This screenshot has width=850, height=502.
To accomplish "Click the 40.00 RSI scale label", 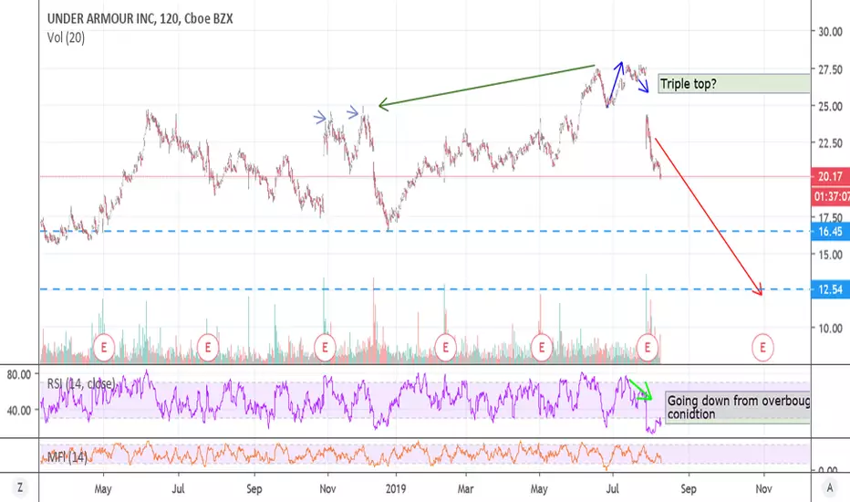I will [19, 411].
